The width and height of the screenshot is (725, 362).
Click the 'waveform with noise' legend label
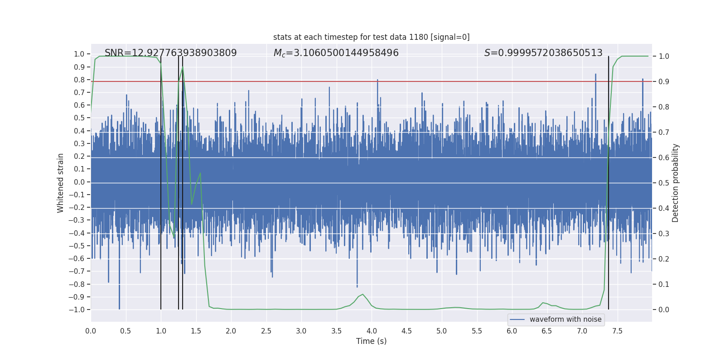(x=565, y=319)
